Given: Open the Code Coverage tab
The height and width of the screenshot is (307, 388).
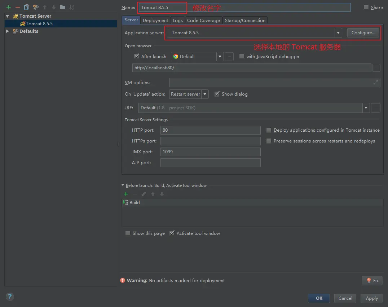Looking at the screenshot, I should pos(203,20).
